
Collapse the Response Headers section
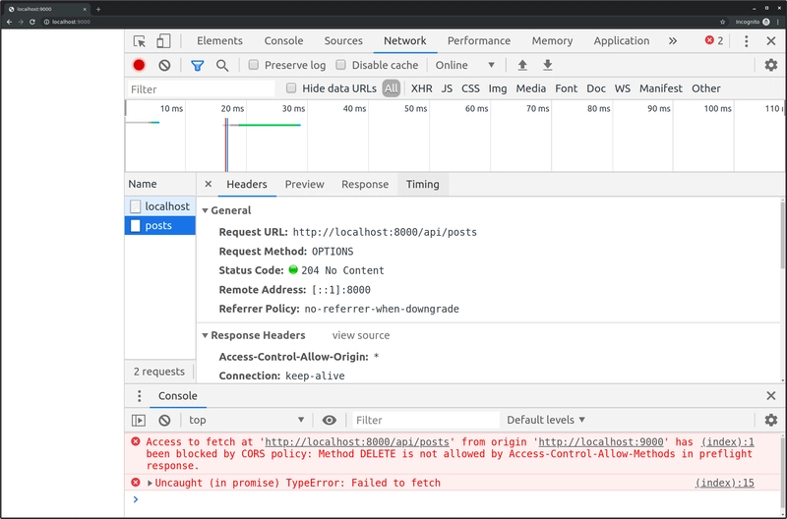coord(205,335)
